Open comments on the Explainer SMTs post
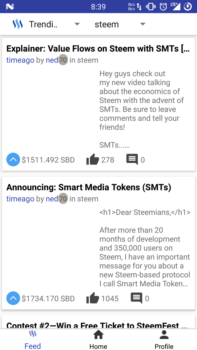This screenshot has height=350, width=197. click(x=132, y=159)
